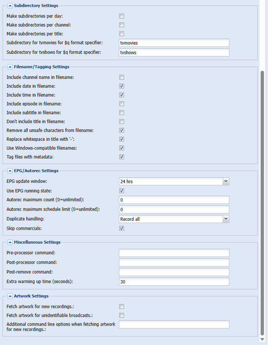The height and width of the screenshot is (345, 268).
Task: Disable Tag files with metadata
Action: (x=121, y=157)
